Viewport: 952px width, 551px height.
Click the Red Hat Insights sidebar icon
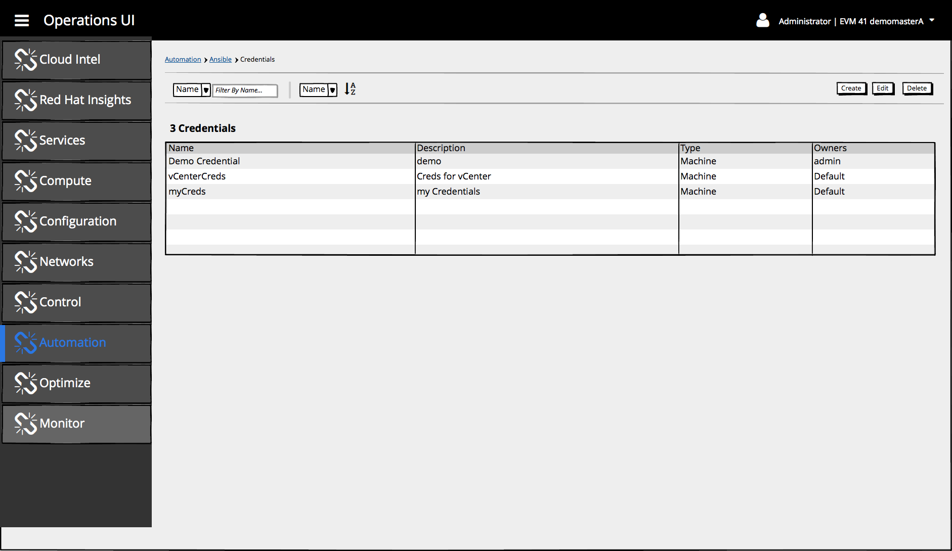point(26,100)
